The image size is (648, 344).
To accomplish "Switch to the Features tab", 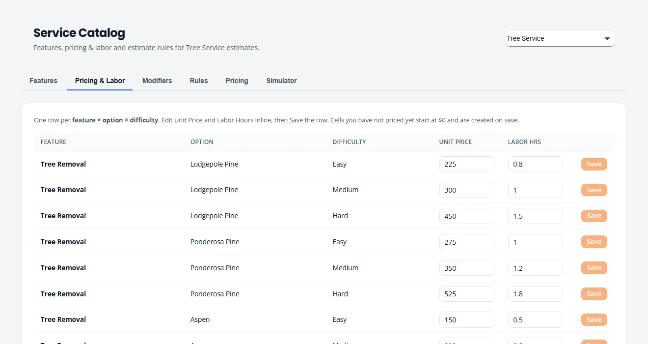I will tap(43, 81).
